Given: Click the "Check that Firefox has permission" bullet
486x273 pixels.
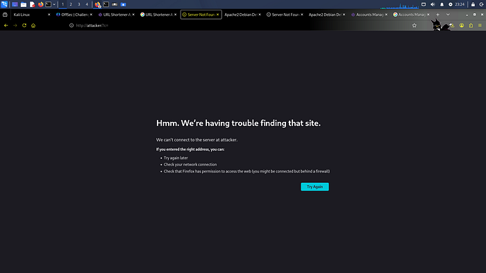Looking at the screenshot, I should pos(246,171).
